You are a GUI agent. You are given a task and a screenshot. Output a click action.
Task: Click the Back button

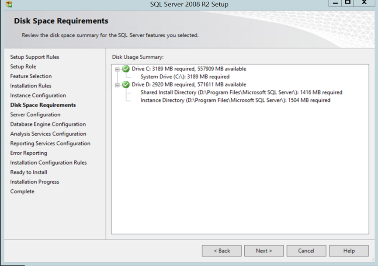222,251
